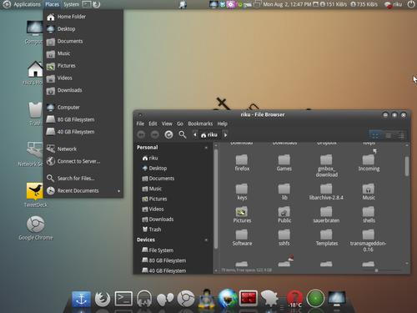Select the shells folder icon
This screenshot has height=313, width=417.
click(369, 211)
